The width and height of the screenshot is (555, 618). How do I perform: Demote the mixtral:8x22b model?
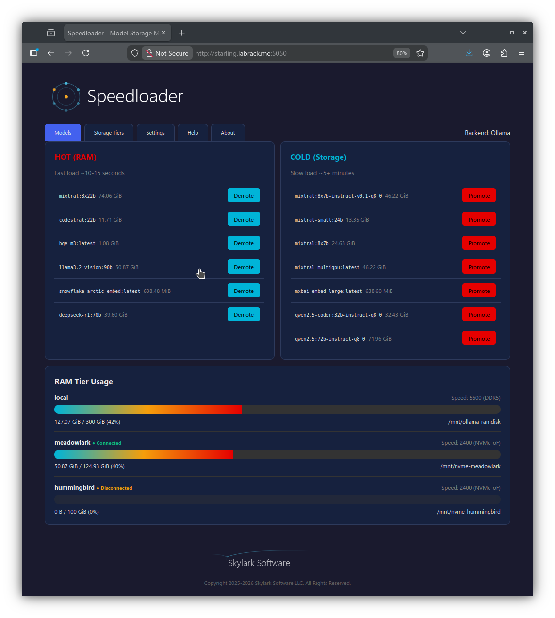(244, 195)
